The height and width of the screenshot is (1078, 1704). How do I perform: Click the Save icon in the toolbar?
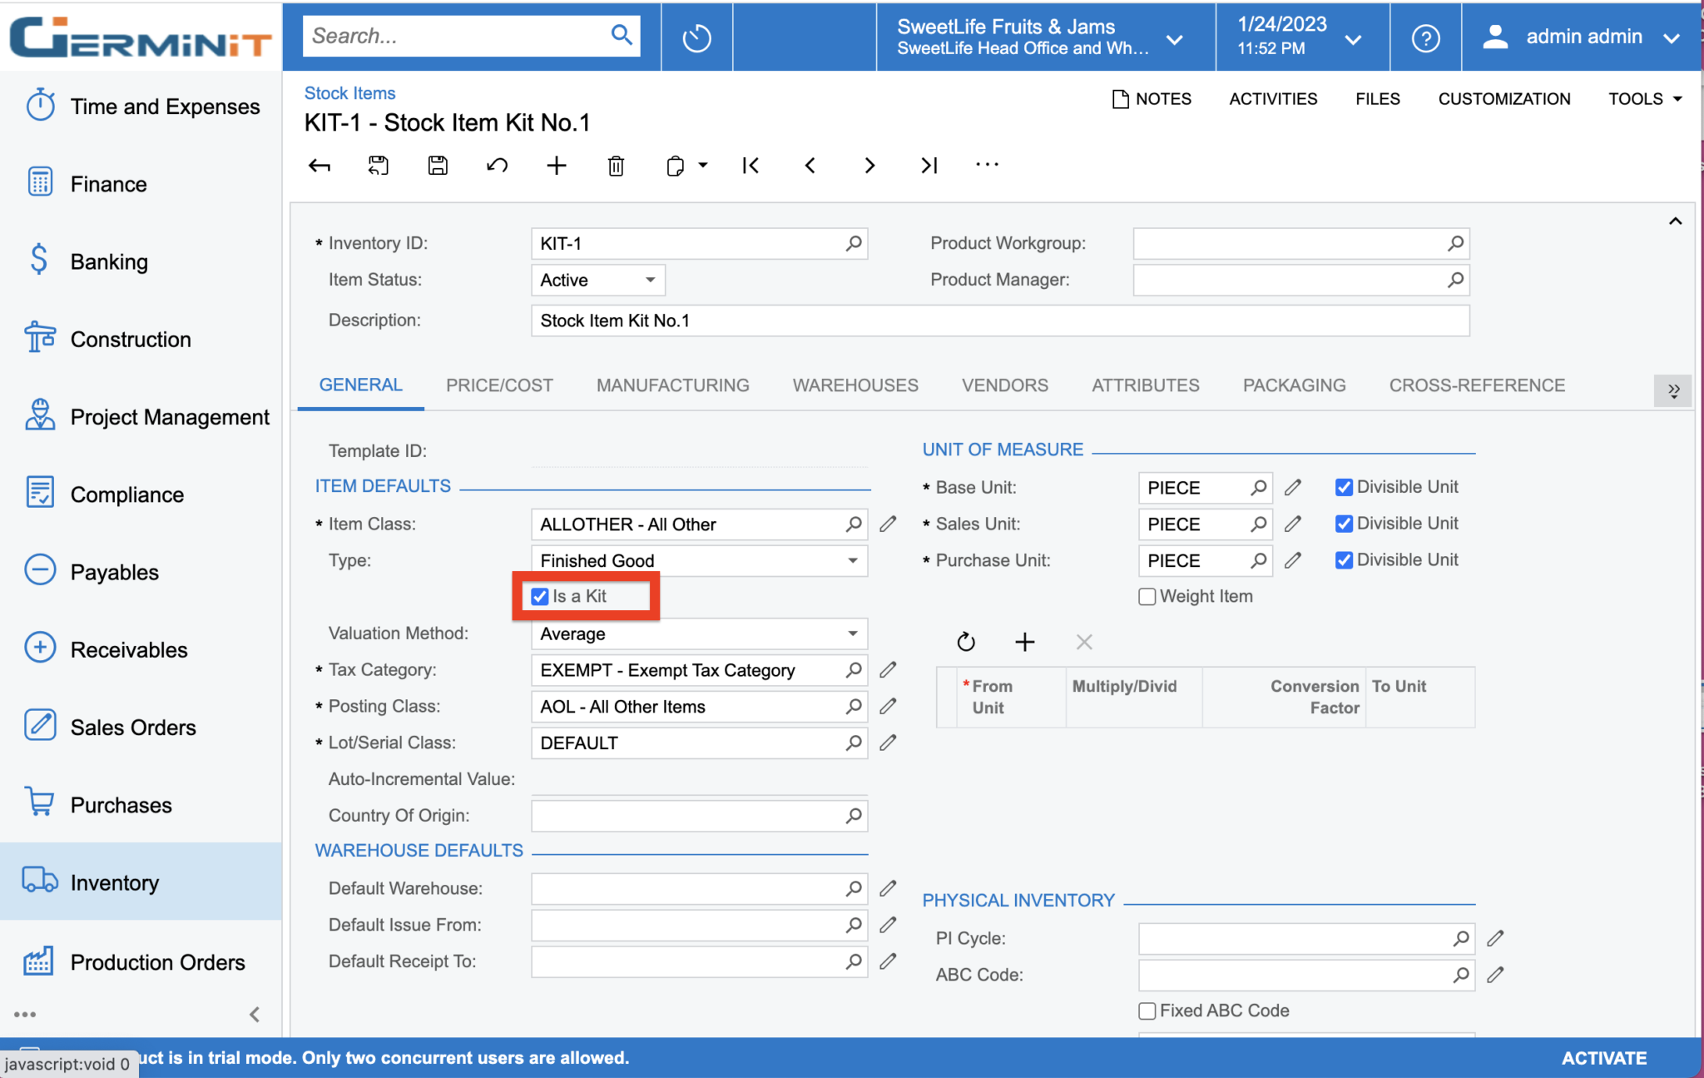438,165
